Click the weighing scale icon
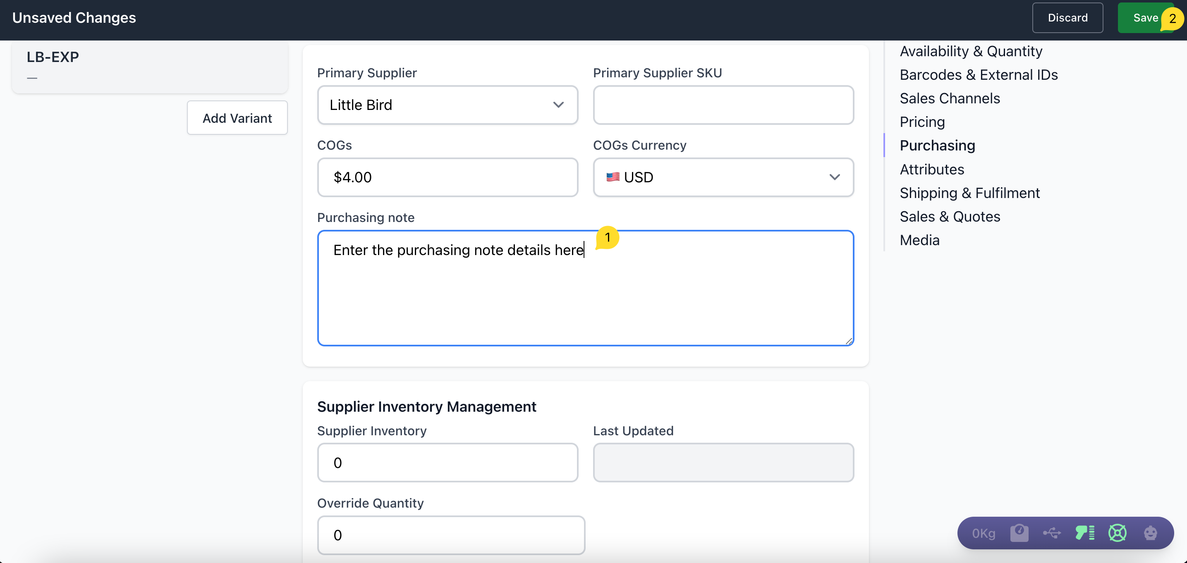This screenshot has height=563, width=1187. coord(1019,533)
